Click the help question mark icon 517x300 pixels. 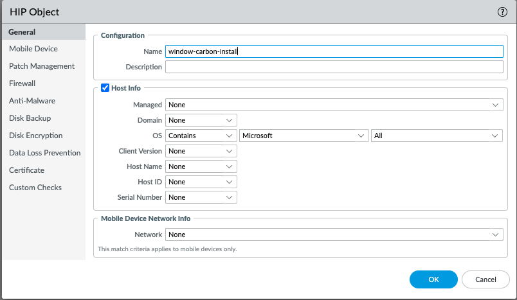pos(502,12)
